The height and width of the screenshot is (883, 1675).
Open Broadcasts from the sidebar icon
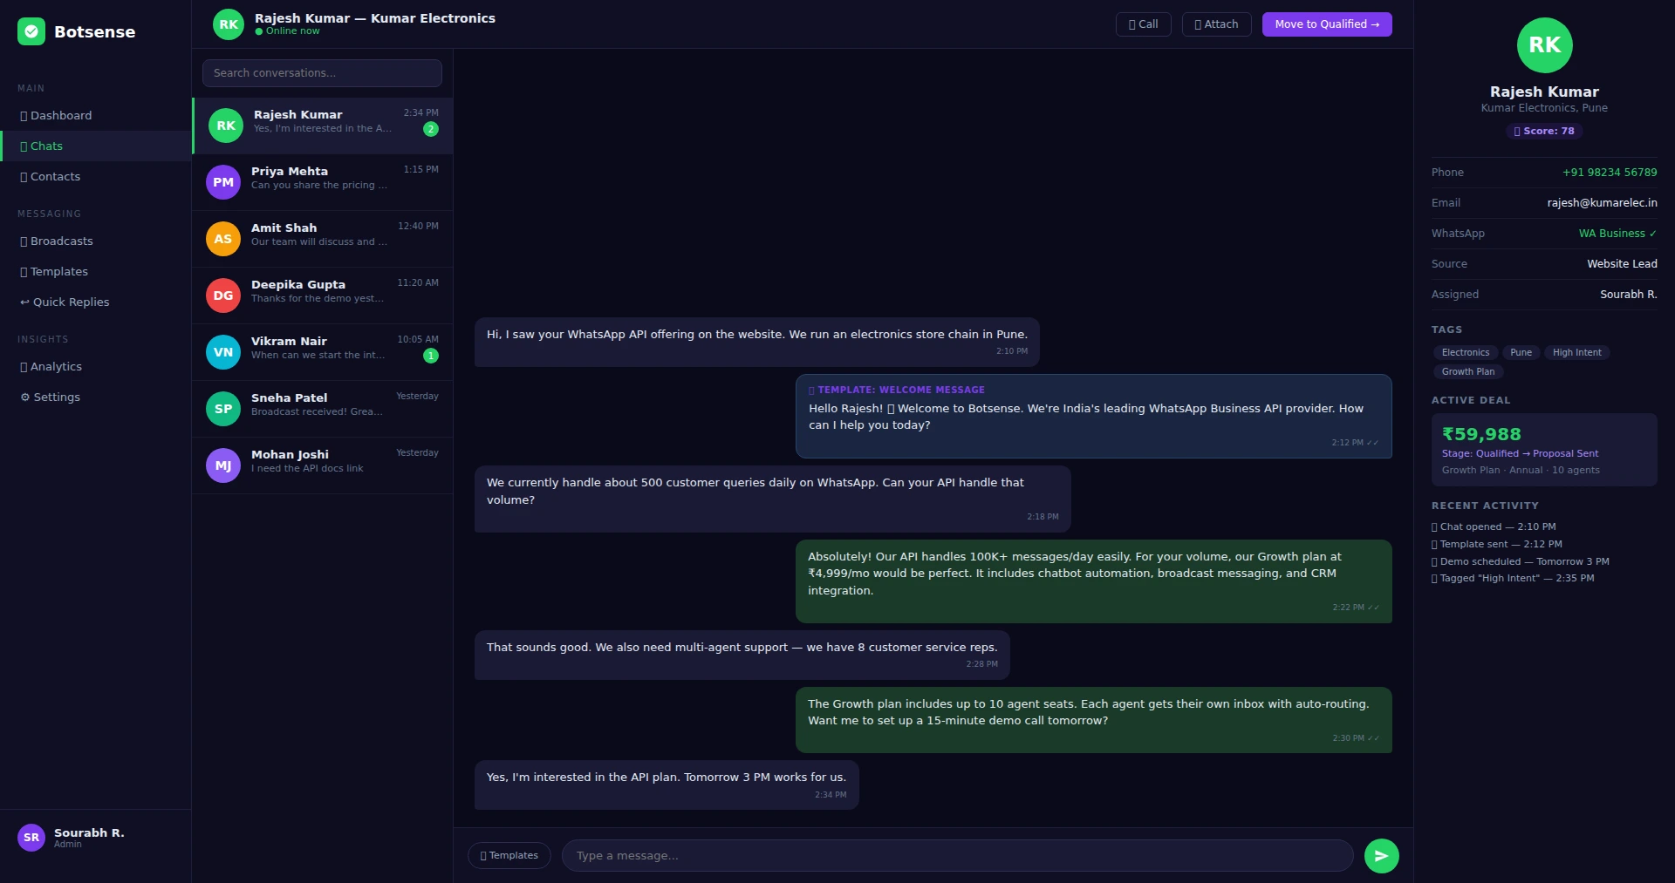pos(24,241)
